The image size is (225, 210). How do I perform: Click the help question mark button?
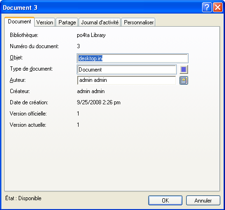(207, 7)
